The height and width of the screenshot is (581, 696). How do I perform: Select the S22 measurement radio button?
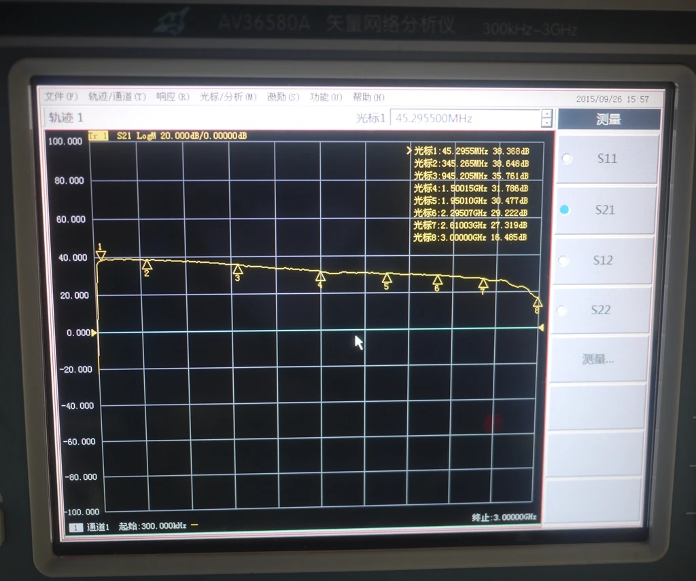[x=561, y=310]
